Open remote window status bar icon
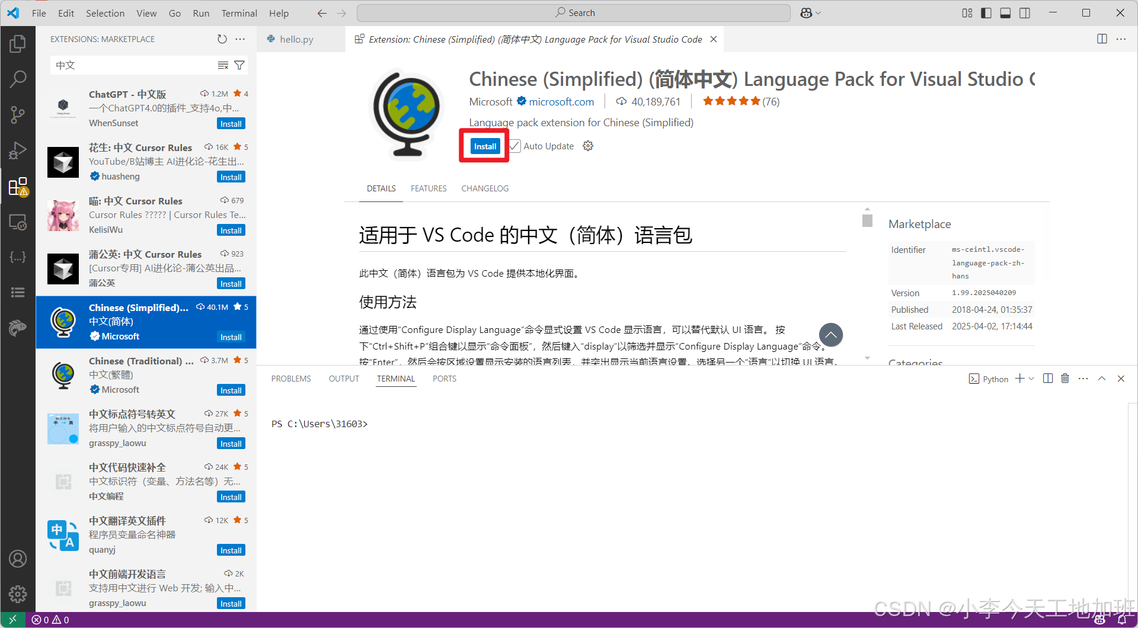This screenshot has width=1138, height=628. click(12, 620)
